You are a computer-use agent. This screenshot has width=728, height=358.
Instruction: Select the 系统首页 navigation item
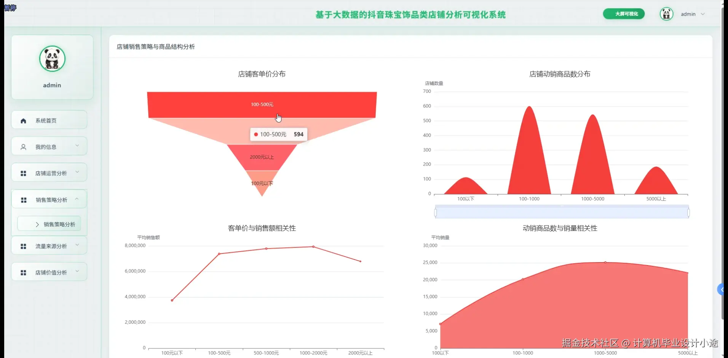click(x=45, y=120)
